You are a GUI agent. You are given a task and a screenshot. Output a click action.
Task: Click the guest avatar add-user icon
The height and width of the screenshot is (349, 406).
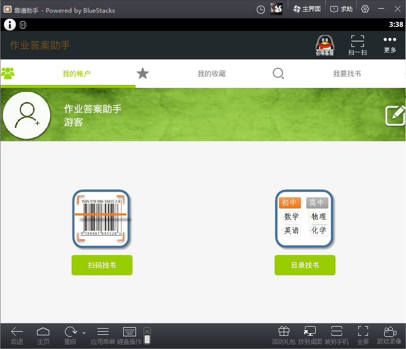(27, 115)
